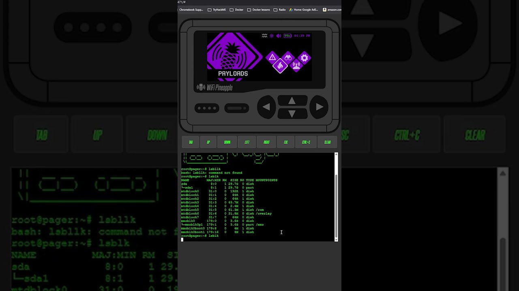The image size is (519, 291).
Task: Click the mtdblock3 row in lsblk output
Action: click(x=217, y=202)
